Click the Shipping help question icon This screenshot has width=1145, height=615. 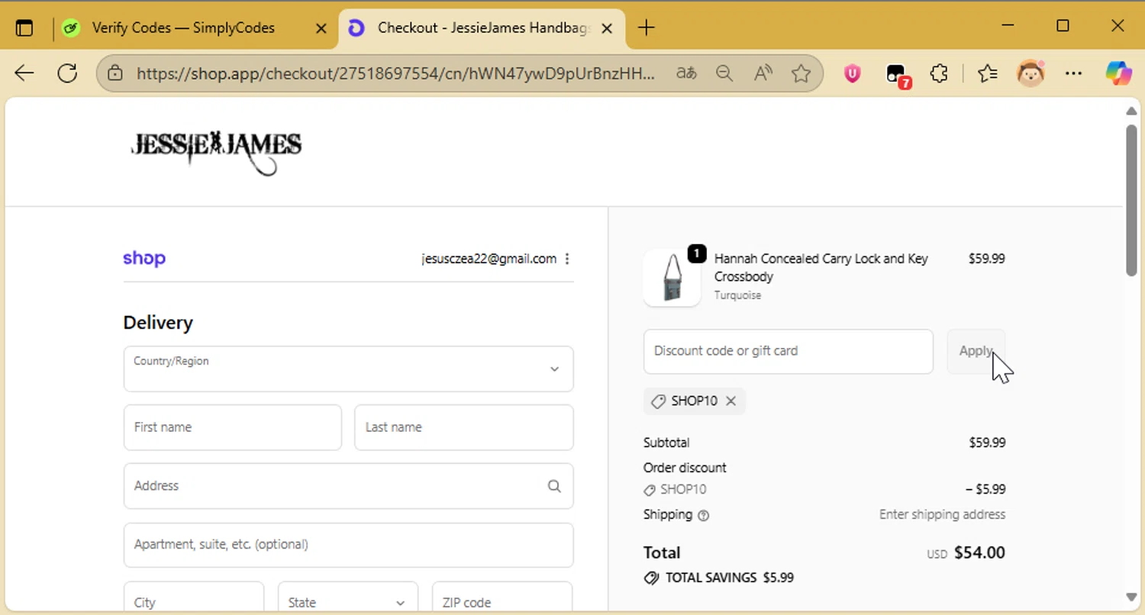pos(704,515)
